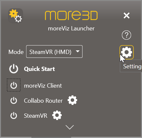Click the moreViz Launcher title text
Screen dimensions: 142x138
(x=71, y=28)
